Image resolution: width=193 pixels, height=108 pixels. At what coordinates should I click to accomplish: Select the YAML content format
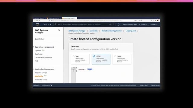(x=115, y=56)
